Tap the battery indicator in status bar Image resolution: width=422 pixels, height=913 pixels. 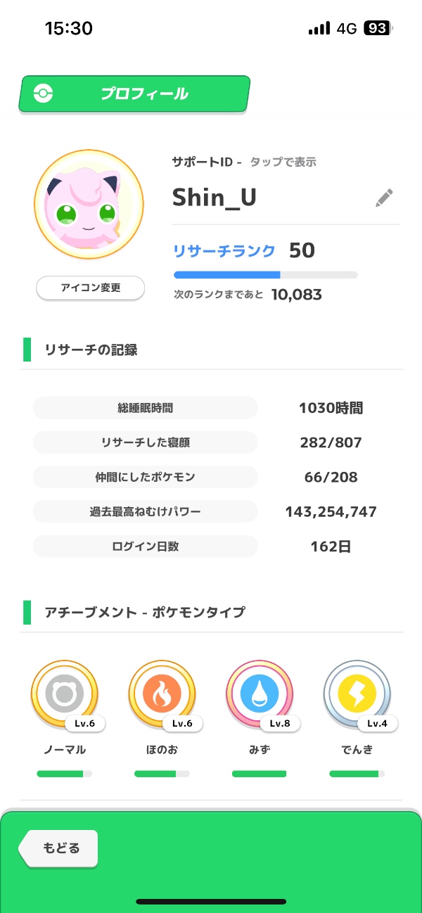point(378,29)
